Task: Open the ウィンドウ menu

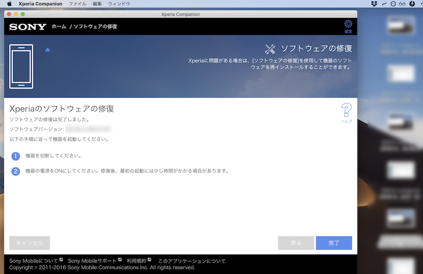Action: pyautogui.click(x=119, y=4)
